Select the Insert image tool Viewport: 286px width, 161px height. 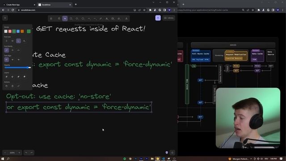(113, 18)
